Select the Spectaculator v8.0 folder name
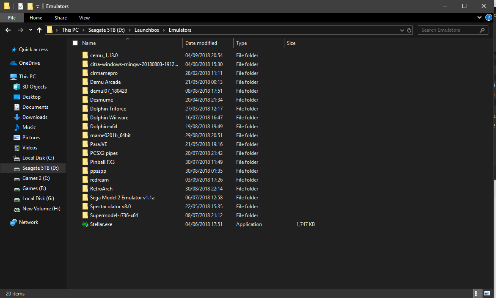The width and height of the screenshot is (496, 298). (x=110, y=207)
